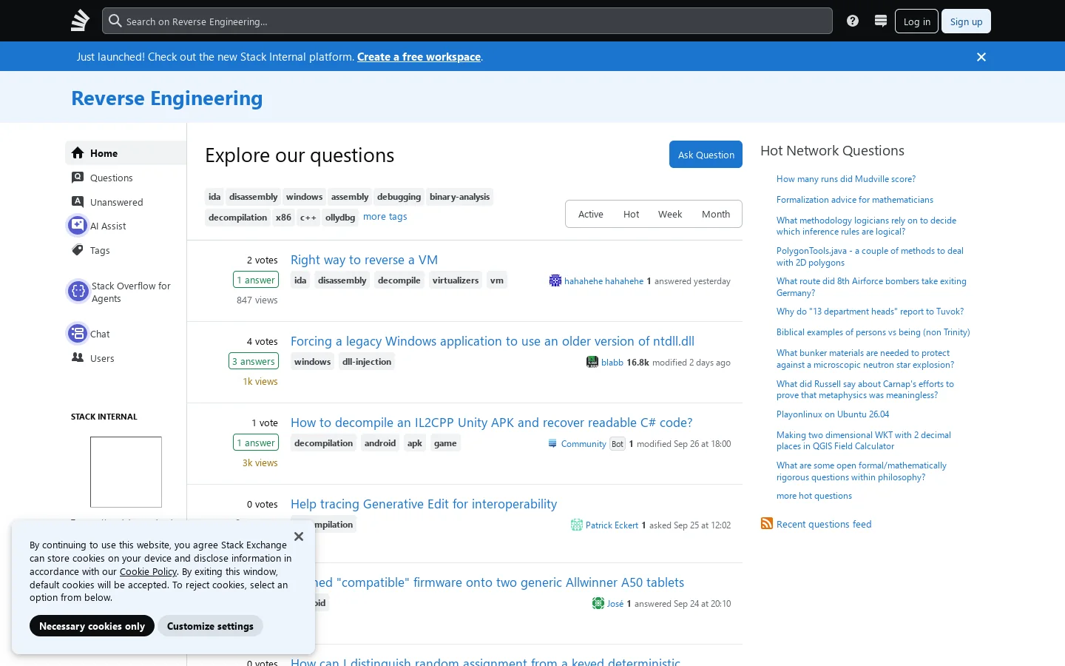Click the binary-analysis tag
The height and width of the screenshot is (666, 1065).
459,197
